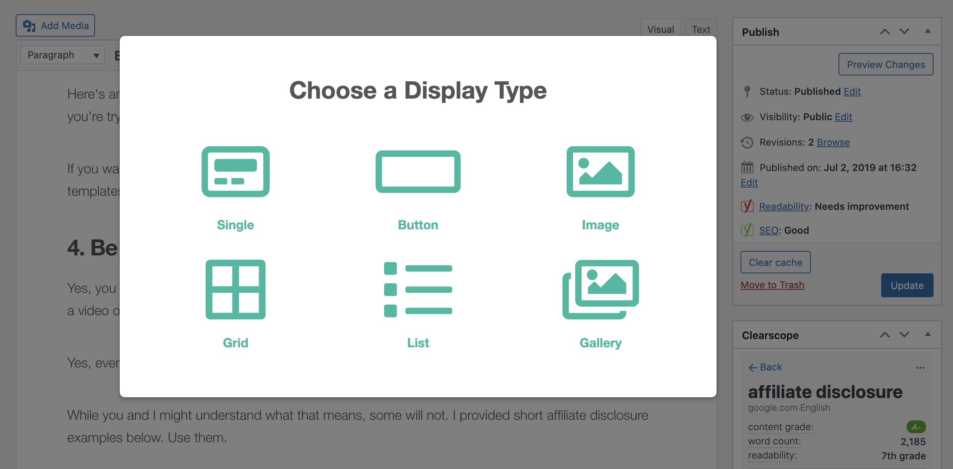This screenshot has width=953, height=469.
Task: Click the revisions history icon
Action: click(747, 142)
